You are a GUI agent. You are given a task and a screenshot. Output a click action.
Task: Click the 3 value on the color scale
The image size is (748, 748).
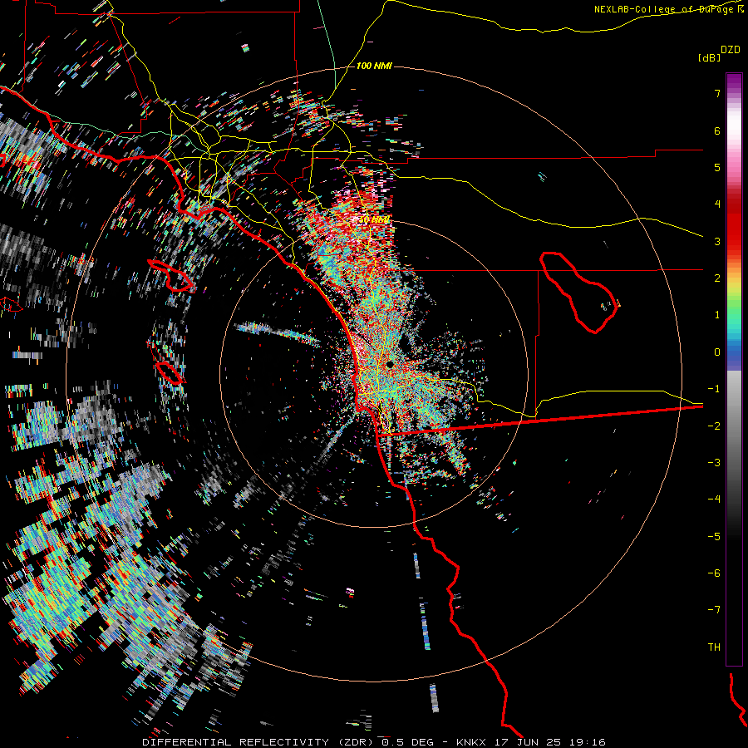717,241
